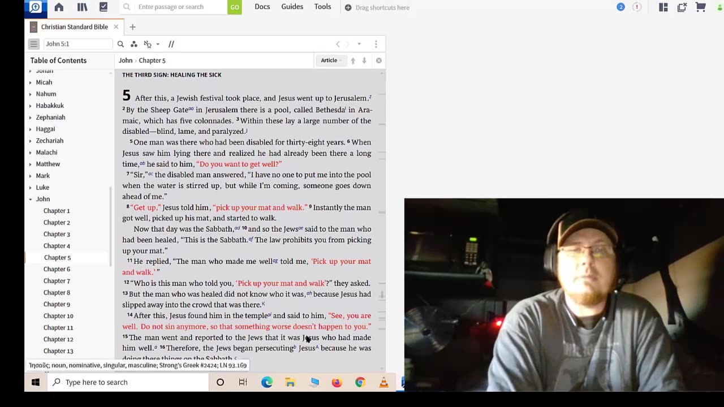Open VLC media player from taskbar

(383, 382)
